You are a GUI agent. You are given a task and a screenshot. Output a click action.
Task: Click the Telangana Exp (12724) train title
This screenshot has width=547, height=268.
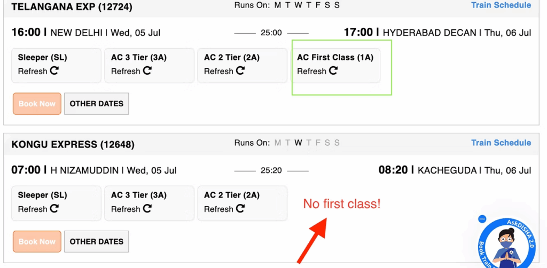[x=72, y=7]
